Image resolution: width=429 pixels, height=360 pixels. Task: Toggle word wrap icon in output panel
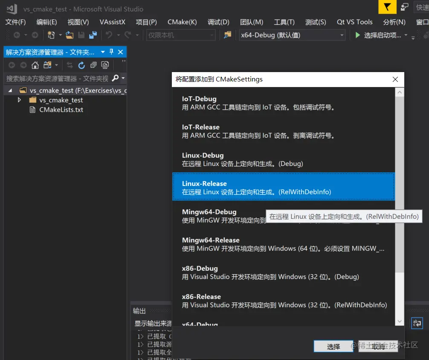point(417,323)
